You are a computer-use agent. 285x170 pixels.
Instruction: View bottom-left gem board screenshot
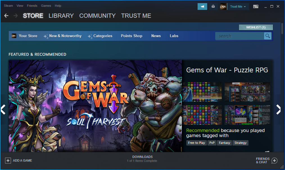(202, 115)
